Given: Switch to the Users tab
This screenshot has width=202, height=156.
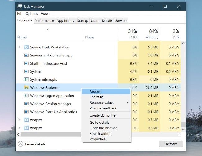Looking at the screenshot, I should (x=95, y=21).
